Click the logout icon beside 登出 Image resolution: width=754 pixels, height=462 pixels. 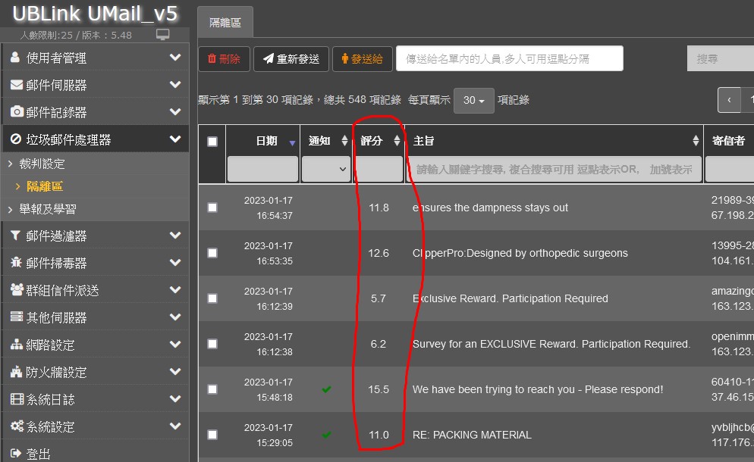pyautogui.click(x=16, y=454)
